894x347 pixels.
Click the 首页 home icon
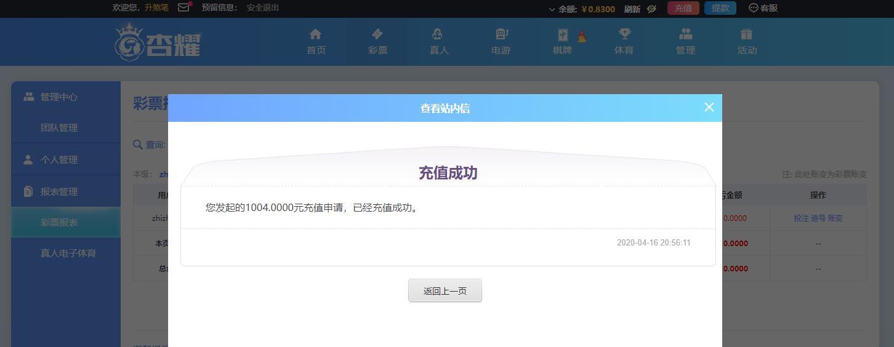pyautogui.click(x=316, y=34)
